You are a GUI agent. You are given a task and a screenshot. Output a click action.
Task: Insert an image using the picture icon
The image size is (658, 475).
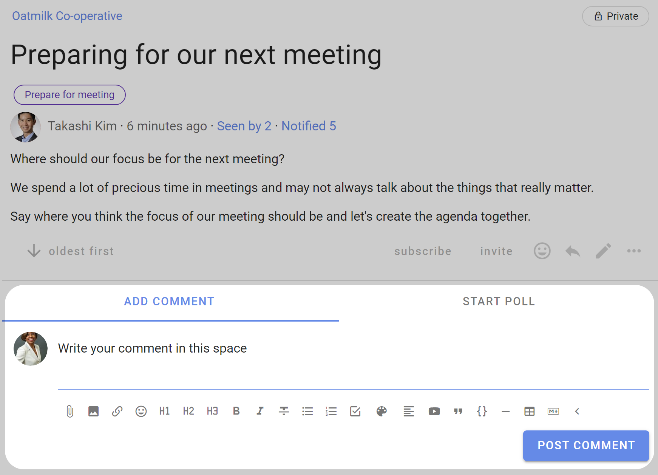pos(93,411)
